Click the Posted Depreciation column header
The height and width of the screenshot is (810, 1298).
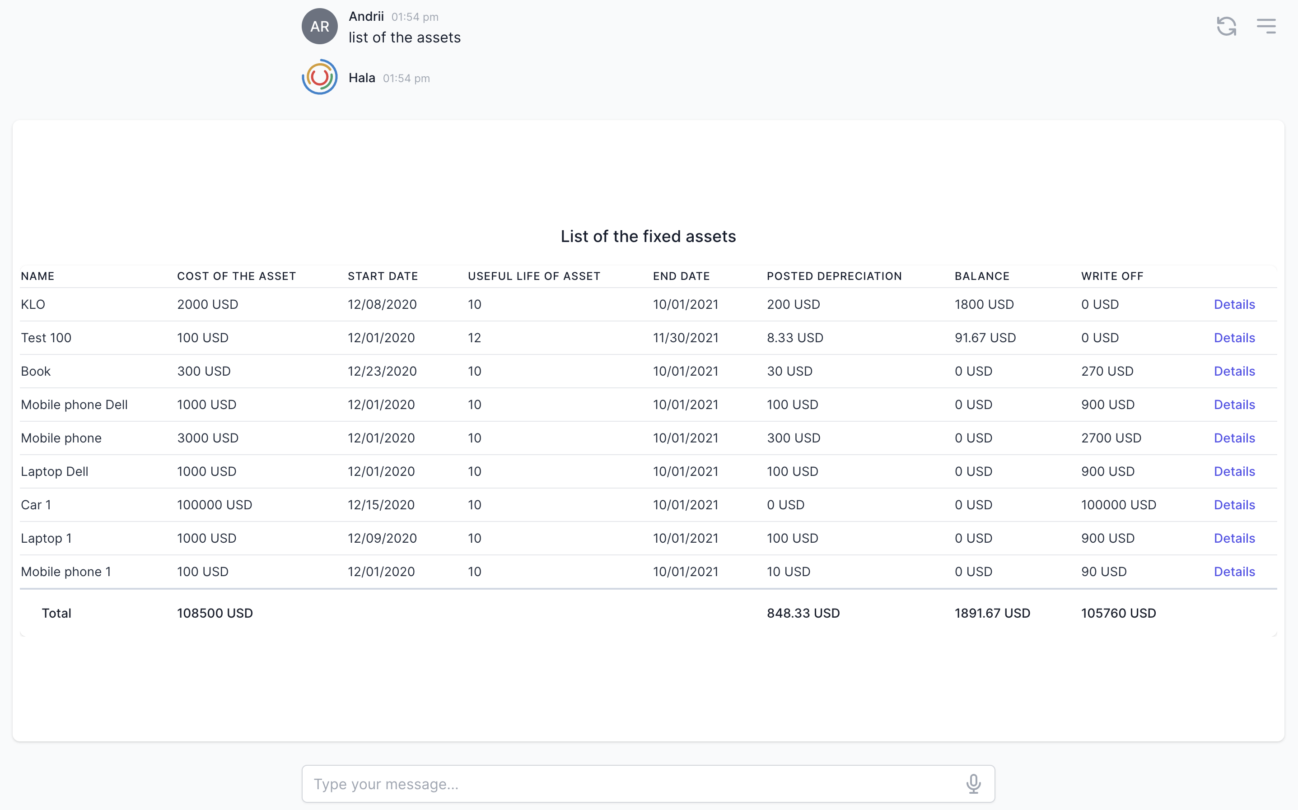click(834, 276)
